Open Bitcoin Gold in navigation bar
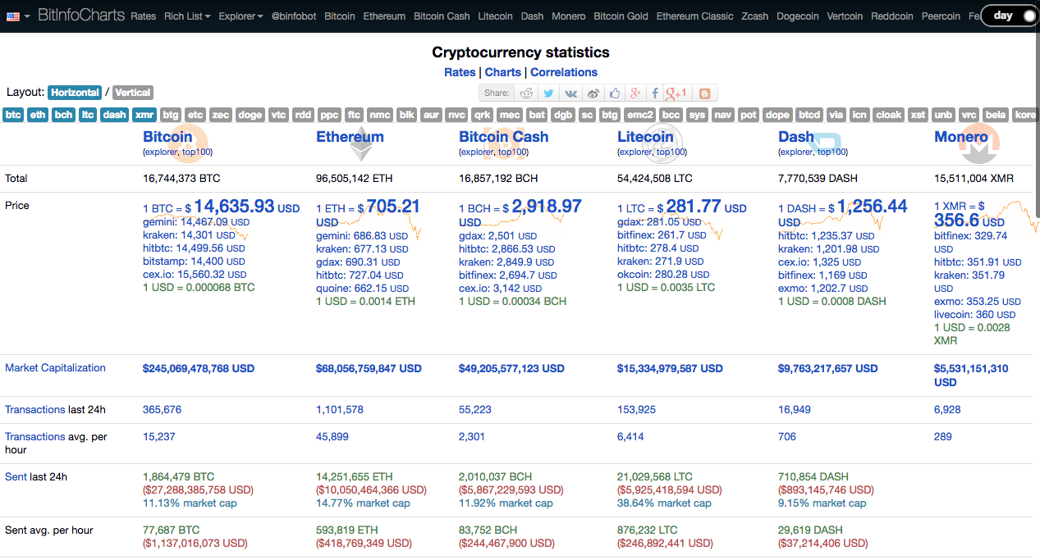1040x560 pixels. tap(621, 16)
